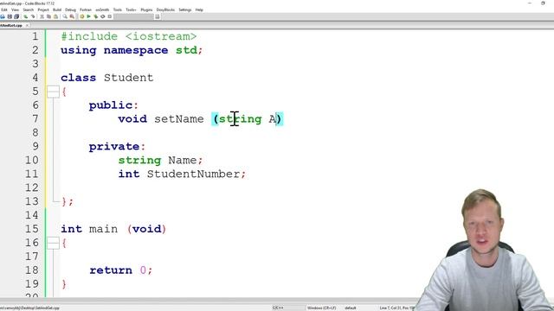The height and width of the screenshot is (311, 554).
Task: Click the 'public:' keyword on line 6
Action: [x=113, y=105]
